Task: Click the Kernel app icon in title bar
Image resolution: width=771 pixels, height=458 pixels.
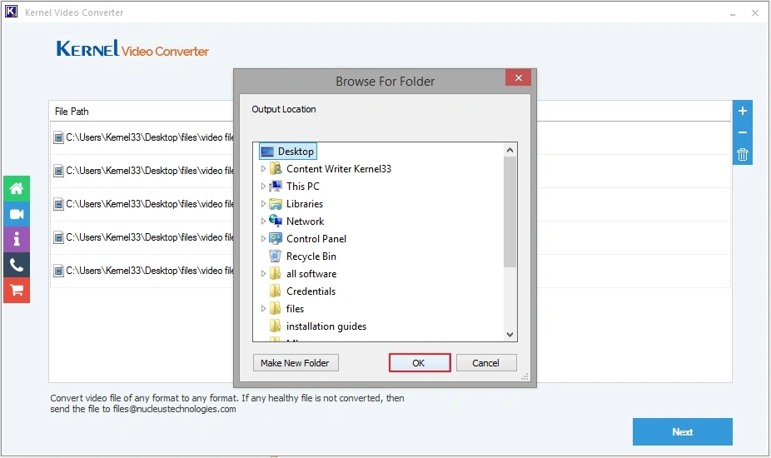Action: tap(11, 12)
